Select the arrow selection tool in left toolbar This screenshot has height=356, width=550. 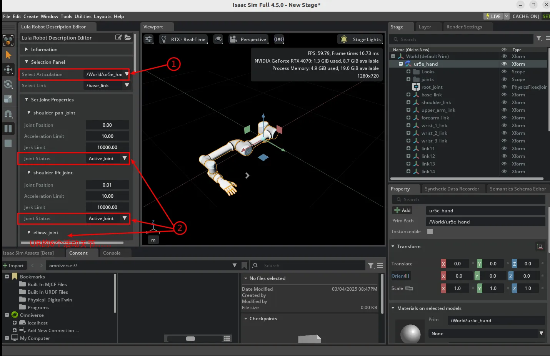pyautogui.click(x=8, y=55)
